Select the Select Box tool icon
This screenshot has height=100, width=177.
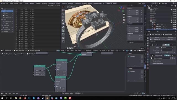click(x=63, y=7)
